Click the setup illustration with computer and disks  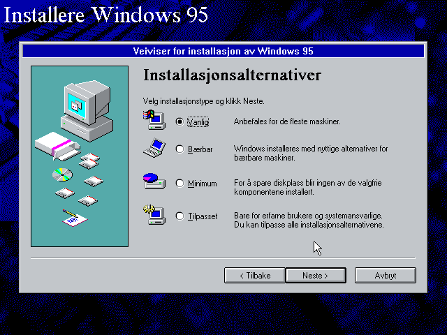pos(80,156)
